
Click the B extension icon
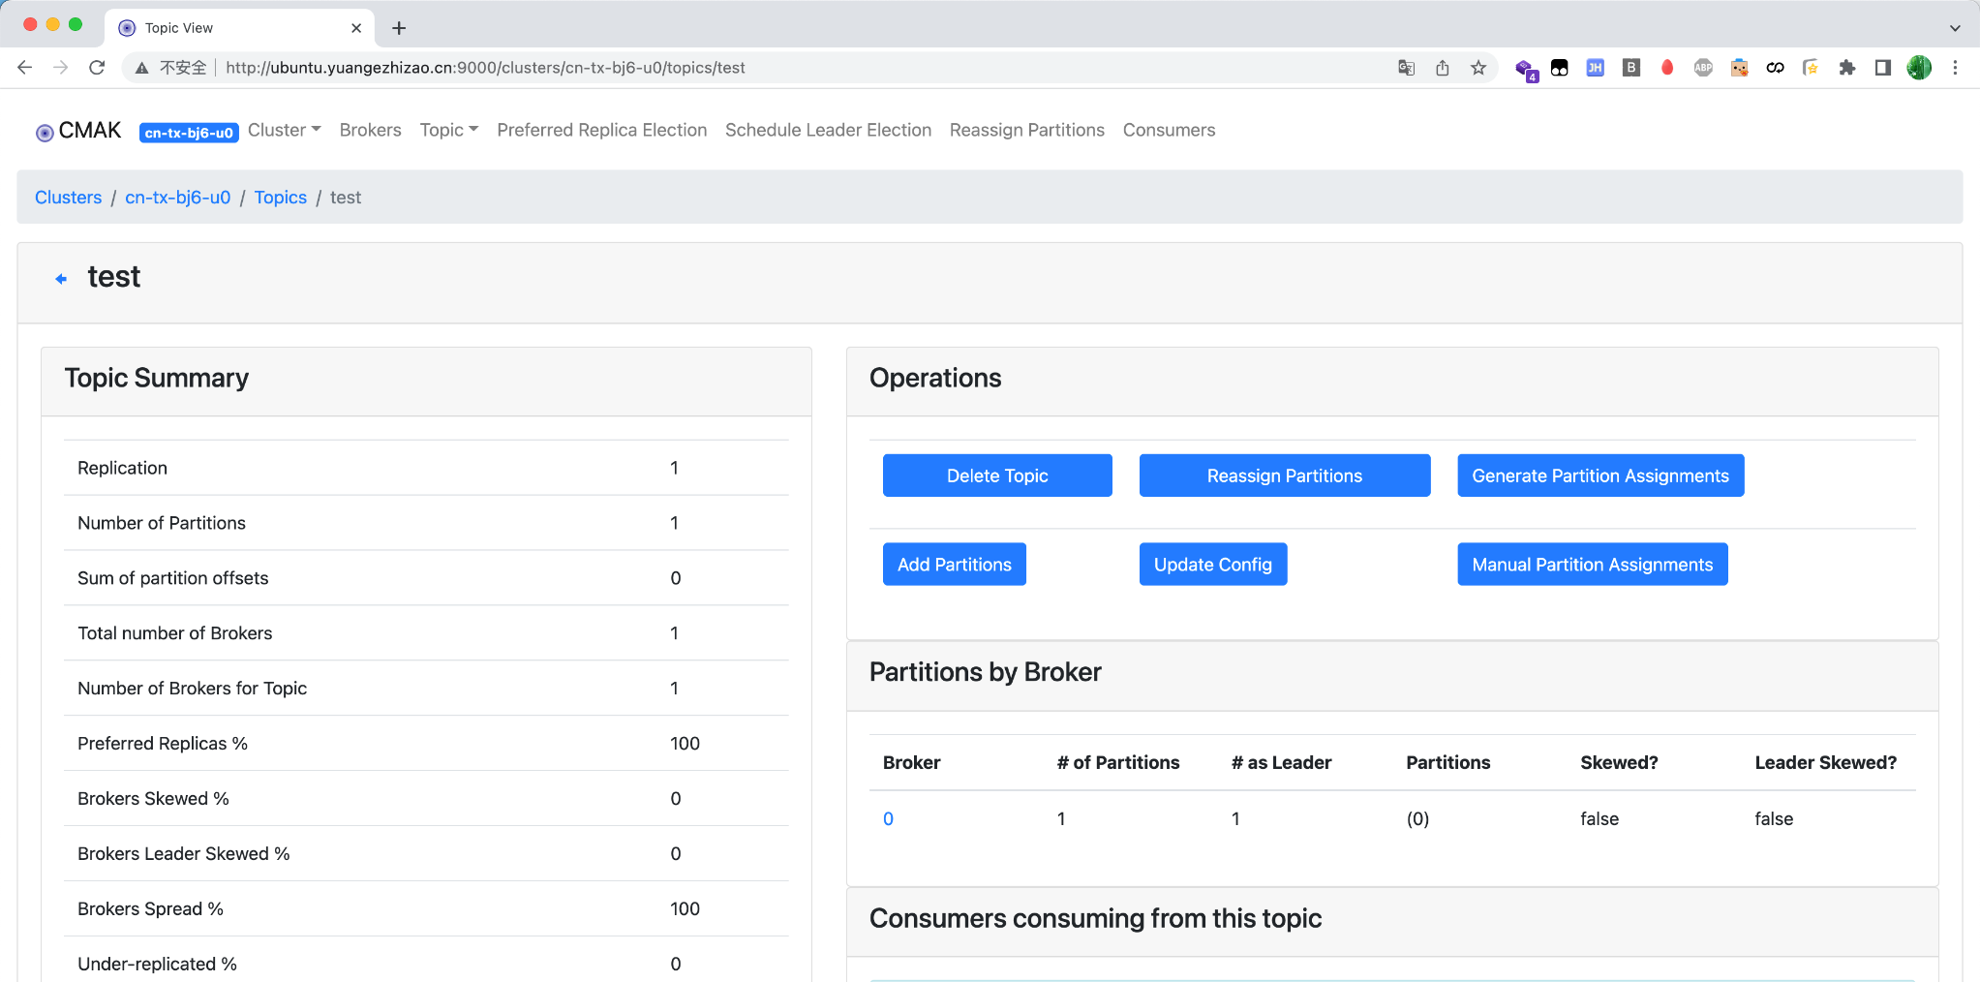(x=1631, y=68)
